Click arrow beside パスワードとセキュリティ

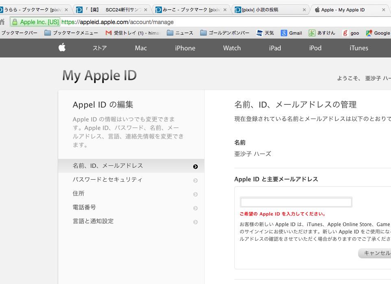pyautogui.click(x=195, y=181)
